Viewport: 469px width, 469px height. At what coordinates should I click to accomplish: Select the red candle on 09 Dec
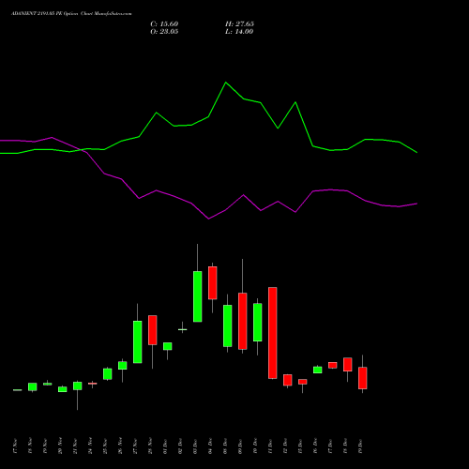pyautogui.click(x=243, y=321)
